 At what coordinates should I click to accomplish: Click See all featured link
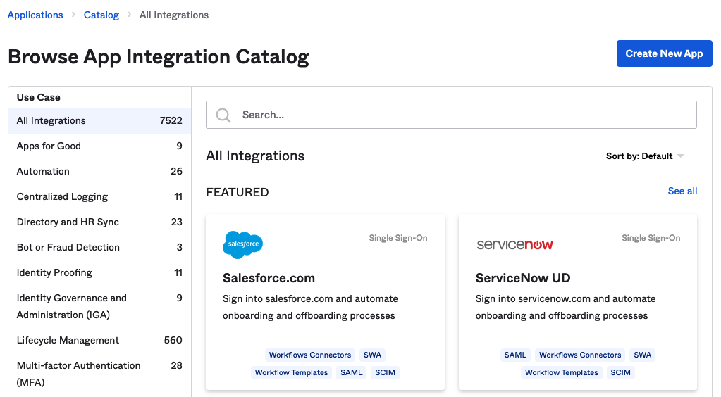[x=682, y=191]
